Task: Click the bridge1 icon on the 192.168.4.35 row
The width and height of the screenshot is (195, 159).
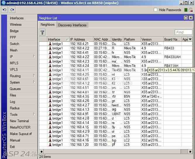Action: (50, 96)
